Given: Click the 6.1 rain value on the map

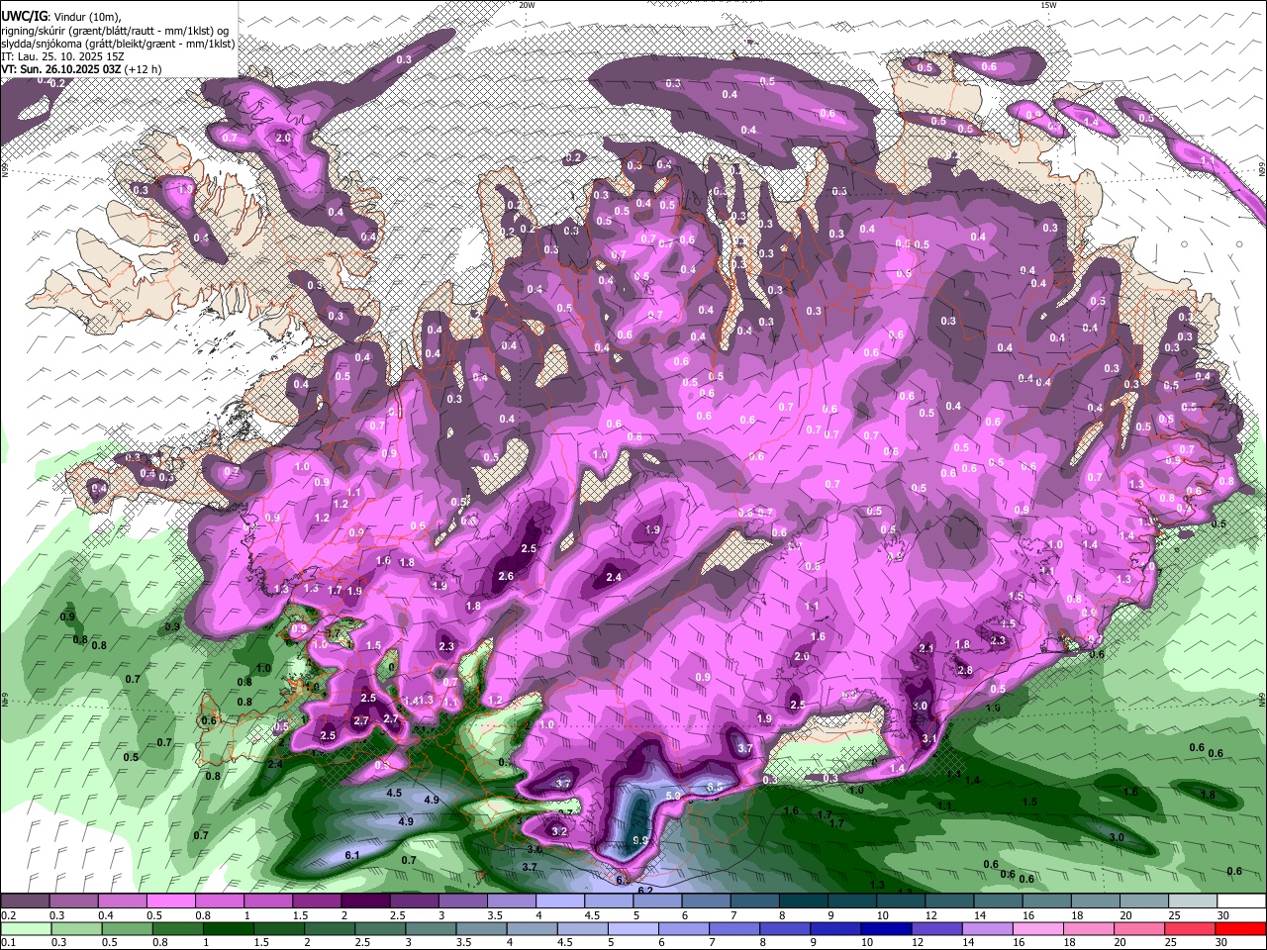Looking at the screenshot, I should [351, 855].
